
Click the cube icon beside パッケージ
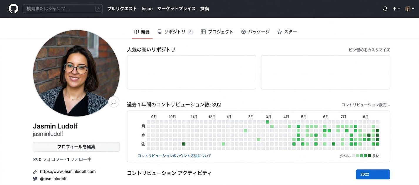tap(243, 32)
